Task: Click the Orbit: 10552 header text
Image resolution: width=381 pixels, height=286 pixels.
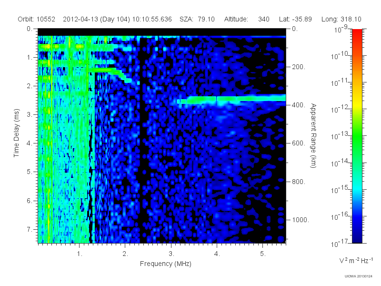Action: (37, 19)
